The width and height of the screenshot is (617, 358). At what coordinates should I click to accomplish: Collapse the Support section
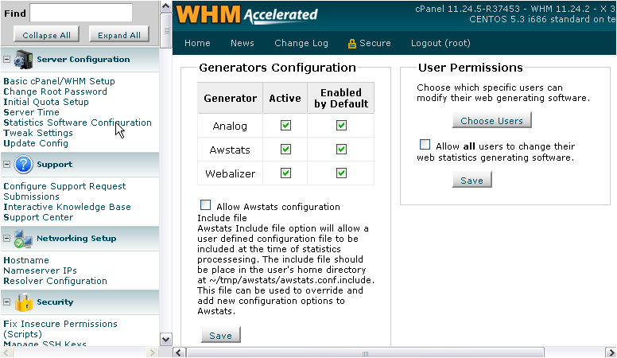pos(6,164)
